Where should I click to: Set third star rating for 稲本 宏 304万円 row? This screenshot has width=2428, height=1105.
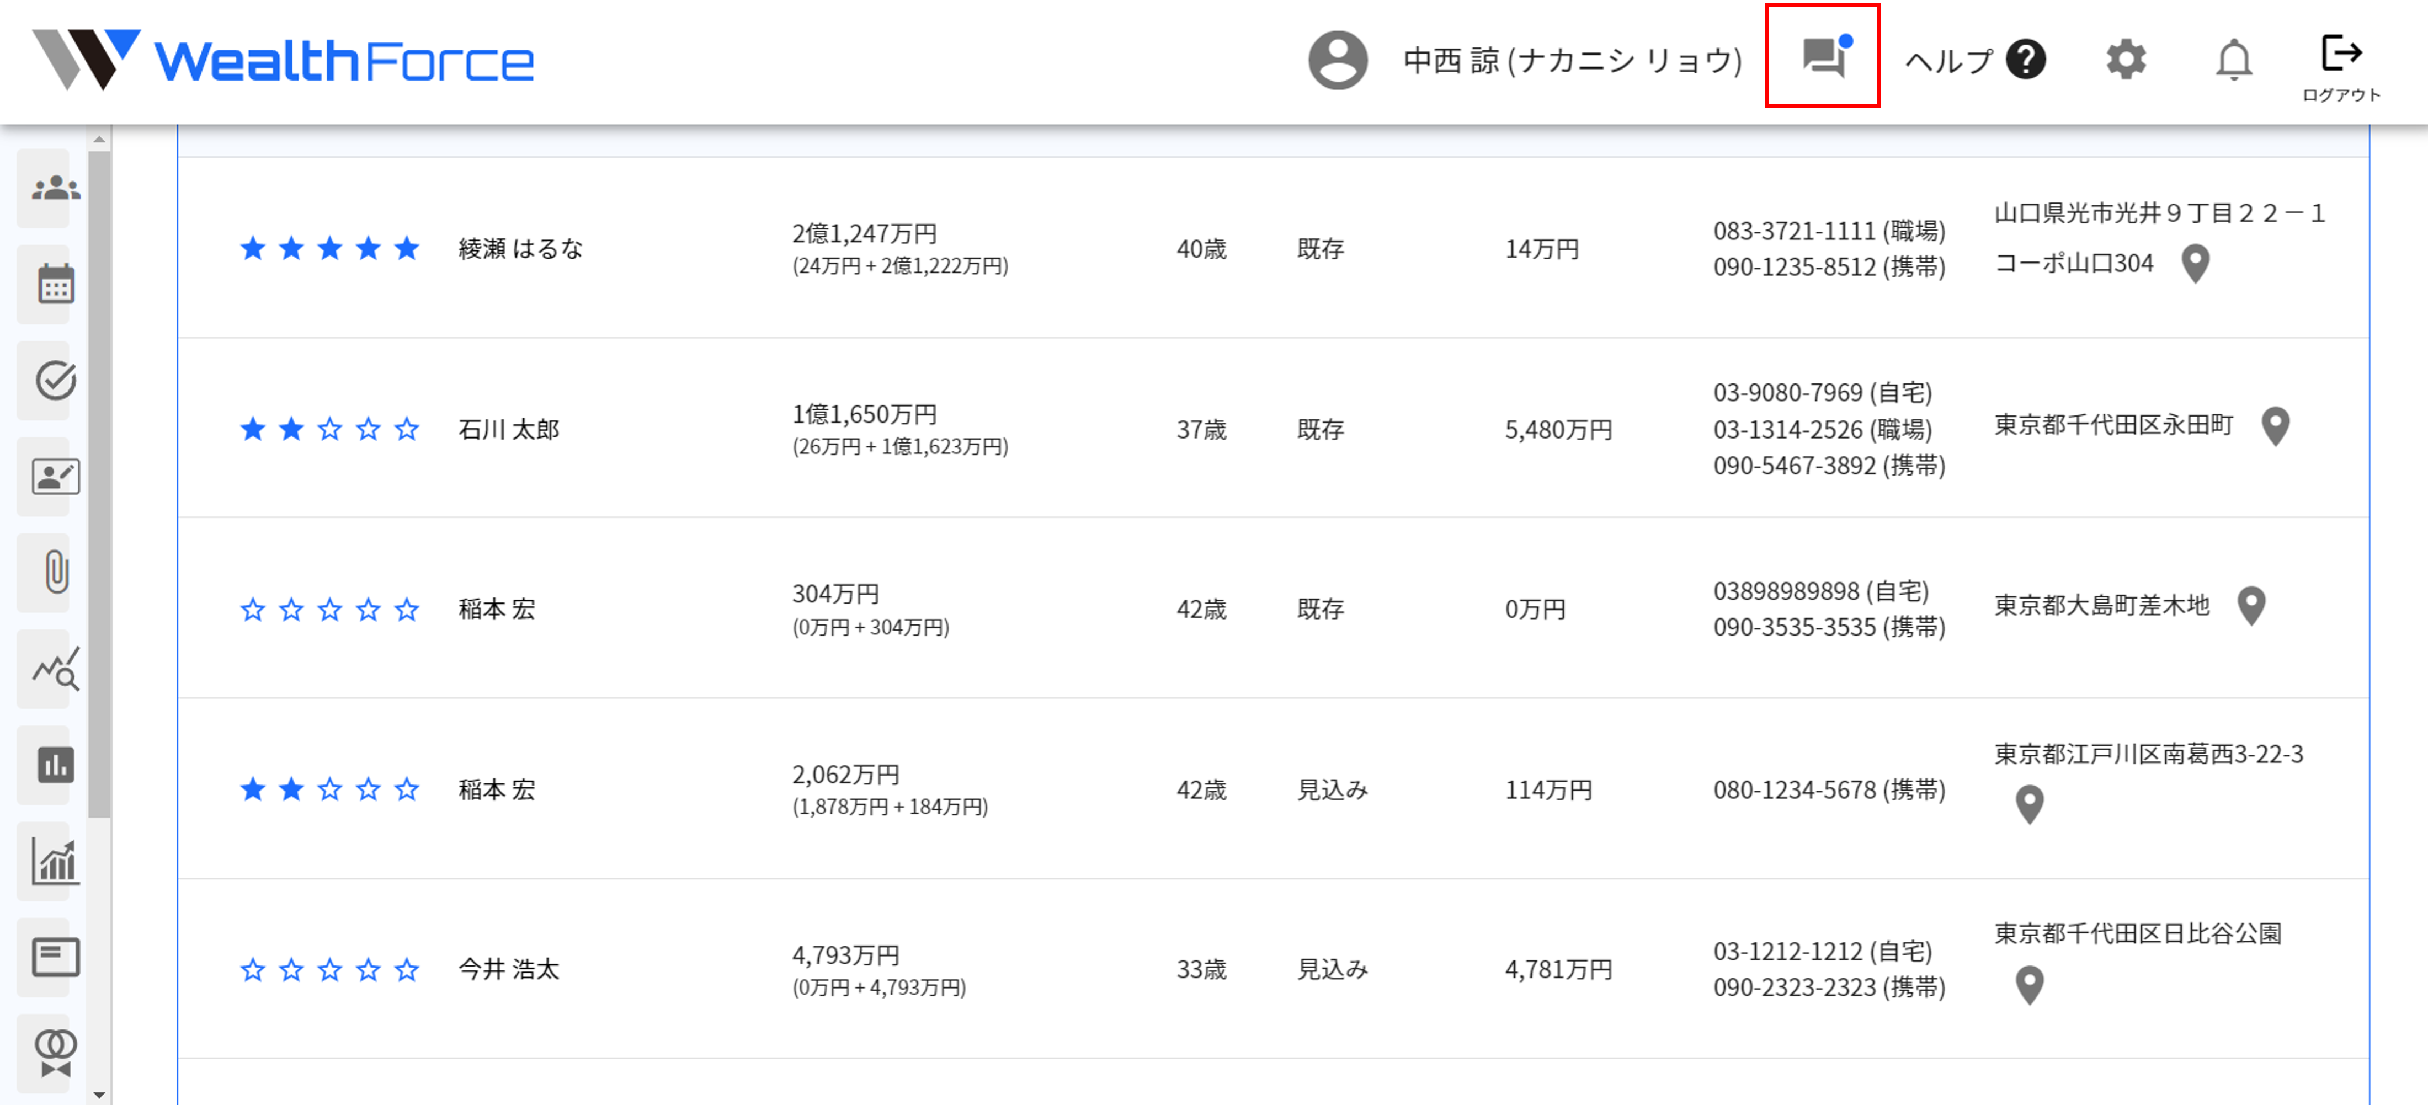330,610
